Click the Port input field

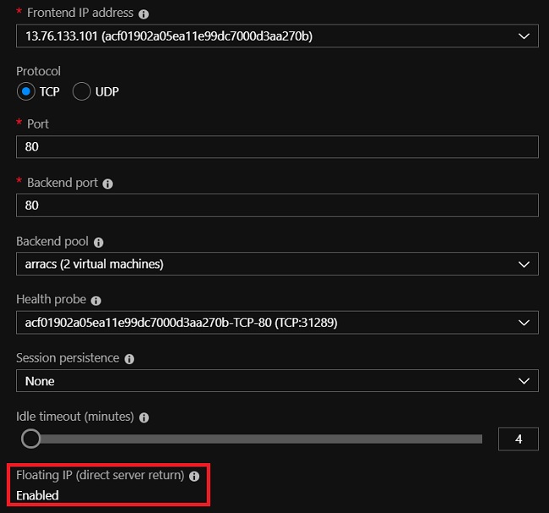coord(277,147)
